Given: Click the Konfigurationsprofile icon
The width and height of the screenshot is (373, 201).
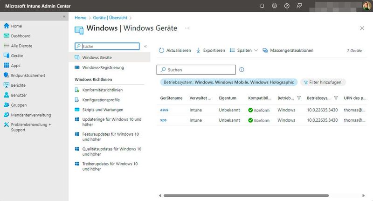Looking at the screenshot, I should pyautogui.click(x=77, y=100).
